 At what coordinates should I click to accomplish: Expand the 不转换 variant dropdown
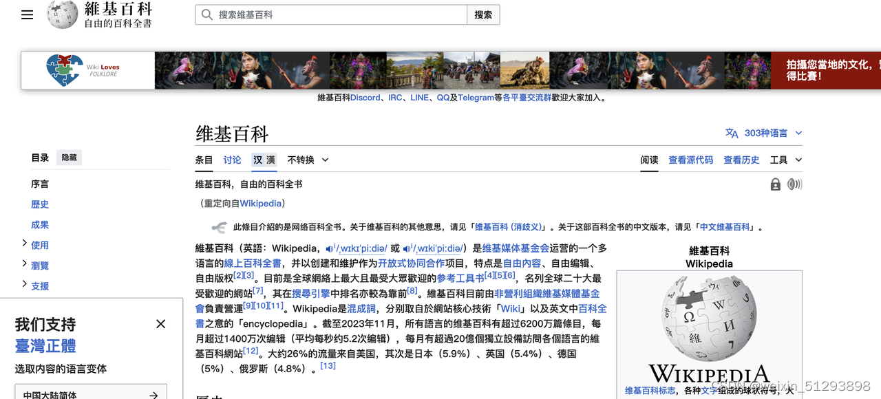point(308,160)
